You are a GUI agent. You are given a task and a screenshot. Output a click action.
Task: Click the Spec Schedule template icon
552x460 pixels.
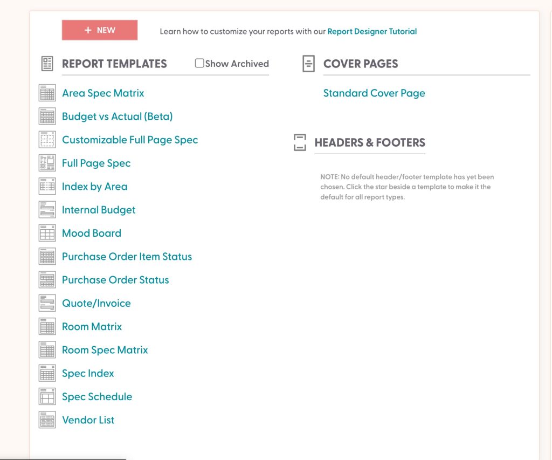pos(47,396)
